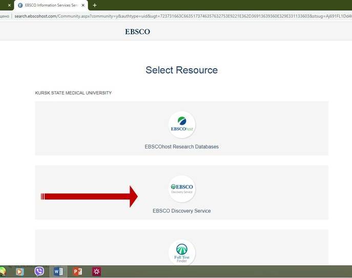Viewport: 352px width, 278px height.
Task: Open Viber from the taskbar
Action: [39, 271]
